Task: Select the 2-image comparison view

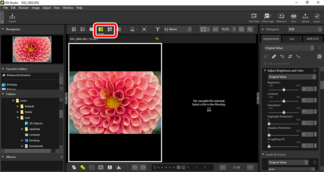Action: 101,29
